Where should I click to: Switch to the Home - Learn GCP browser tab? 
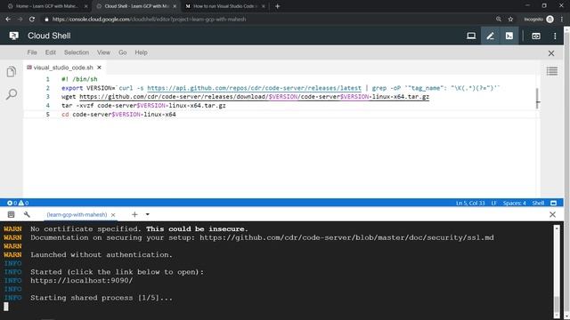point(47,6)
